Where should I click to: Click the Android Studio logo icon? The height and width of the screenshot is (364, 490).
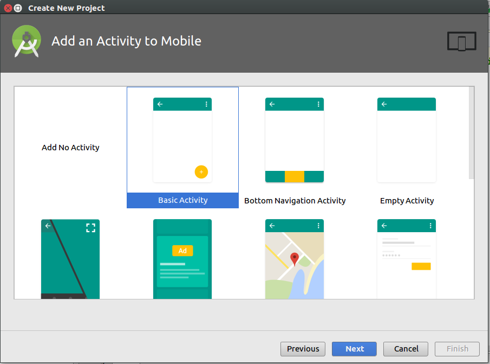[27, 41]
